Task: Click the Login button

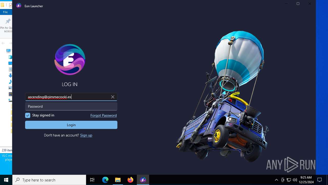Action: pos(71,125)
